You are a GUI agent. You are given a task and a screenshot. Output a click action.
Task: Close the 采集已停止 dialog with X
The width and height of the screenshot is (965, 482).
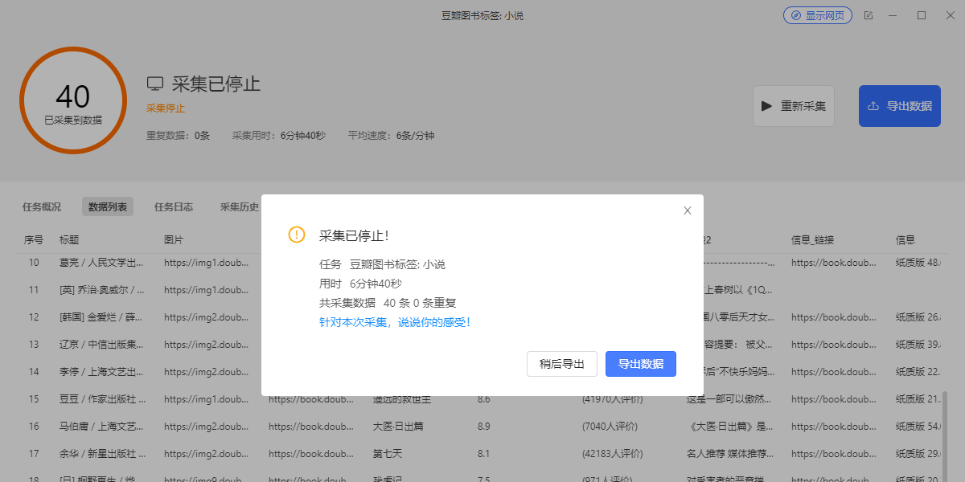pyautogui.click(x=688, y=210)
